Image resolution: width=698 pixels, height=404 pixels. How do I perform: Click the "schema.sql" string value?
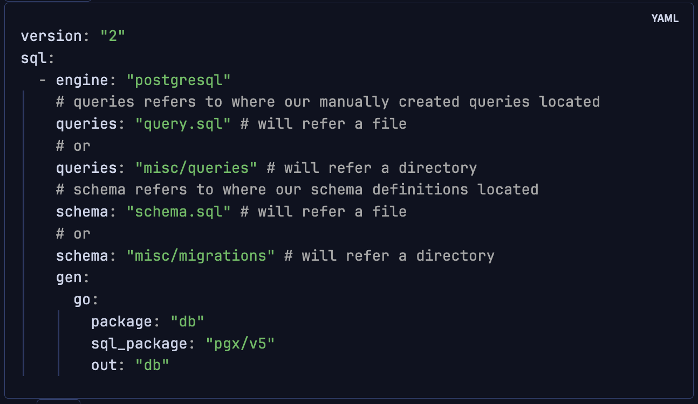[x=179, y=211]
